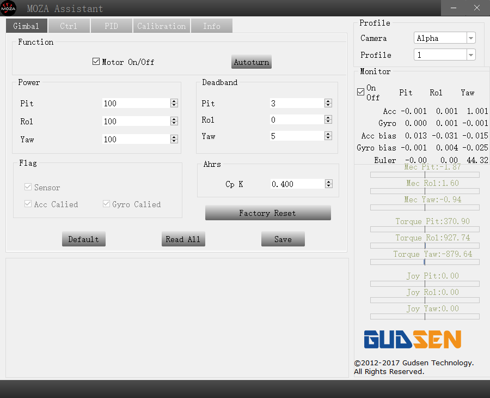Open the Camera dropdown showing Alpha

(x=444, y=38)
